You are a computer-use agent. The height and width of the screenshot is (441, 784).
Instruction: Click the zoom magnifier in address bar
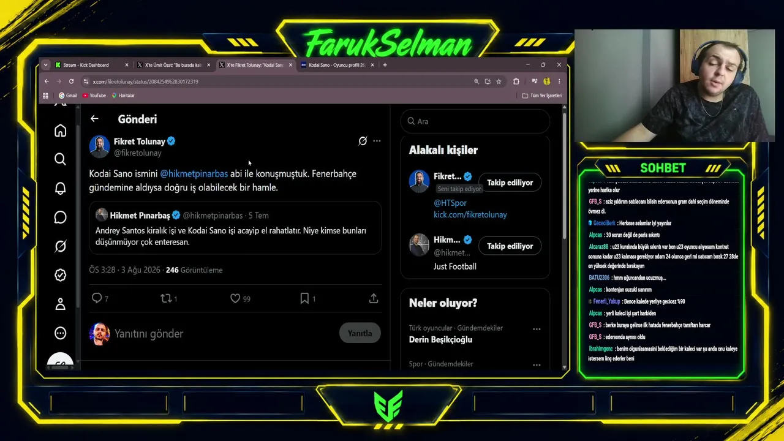(477, 81)
